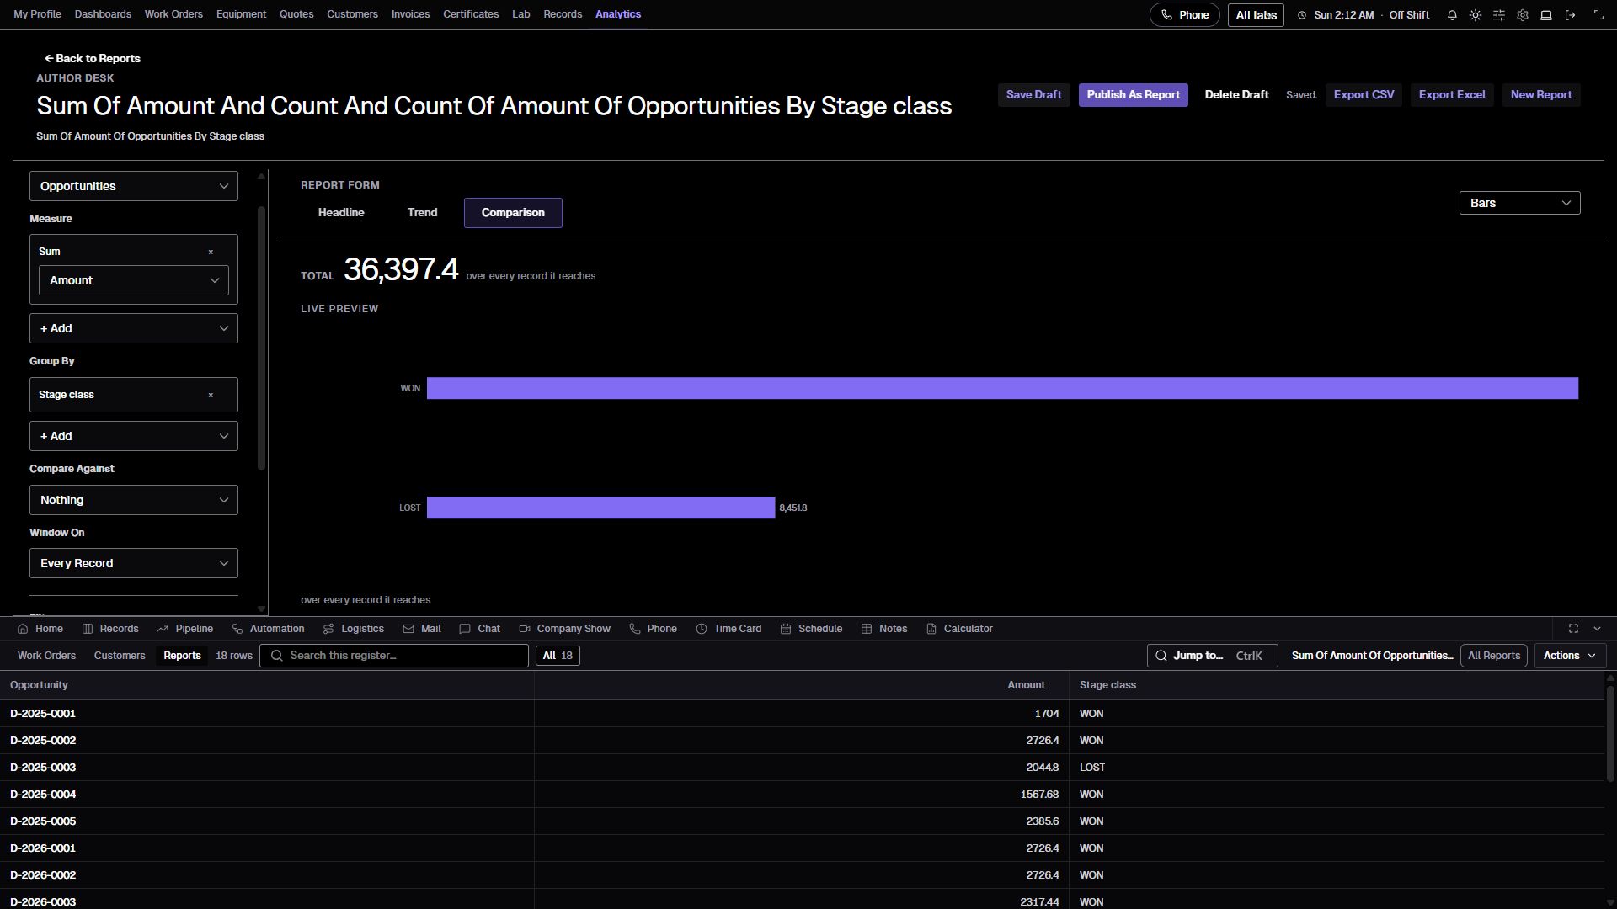This screenshot has height=909, width=1617.
Task: Open the + Add group-by dropdown
Action: [134, 436]
